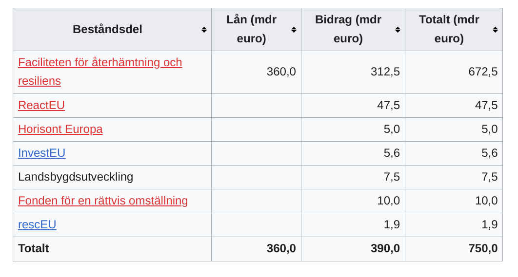518x277 pixels.
Task: Click the 390,0 Bidrag total cell
Action: click(353, 249)
